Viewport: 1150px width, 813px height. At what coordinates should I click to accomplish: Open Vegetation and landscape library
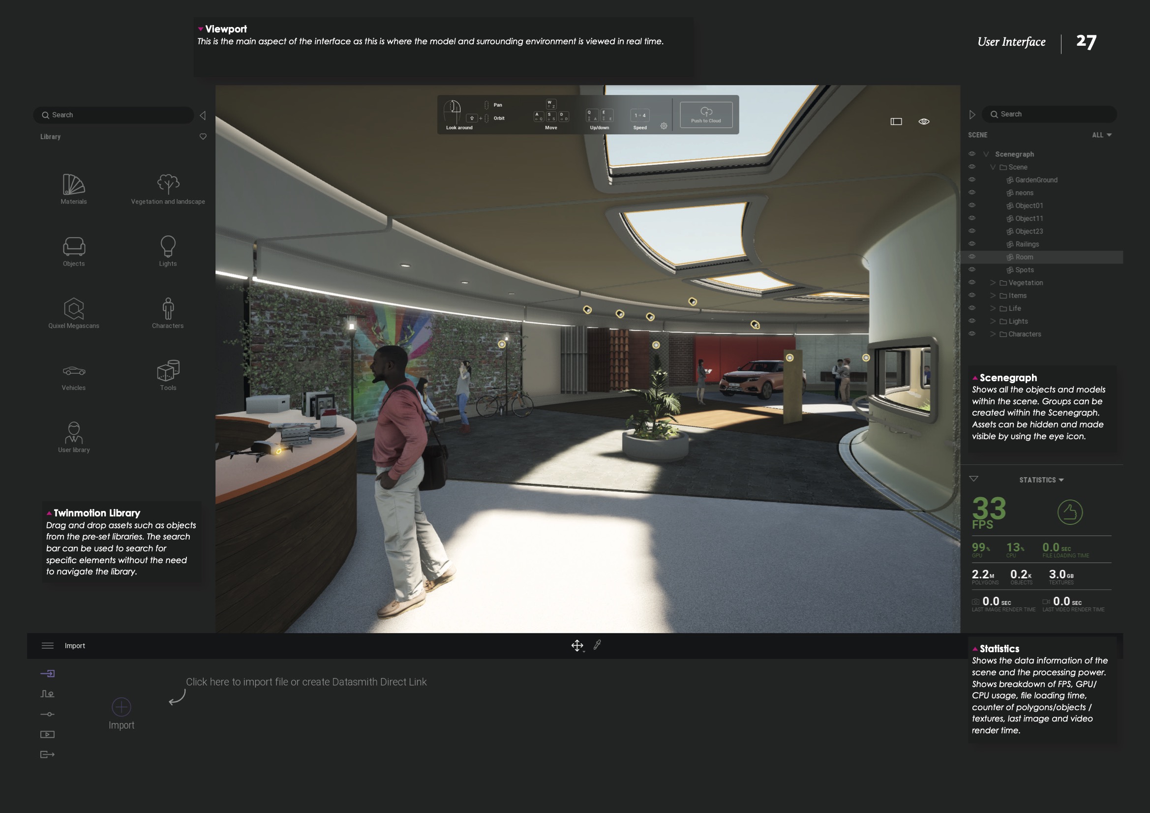(168, 189)
